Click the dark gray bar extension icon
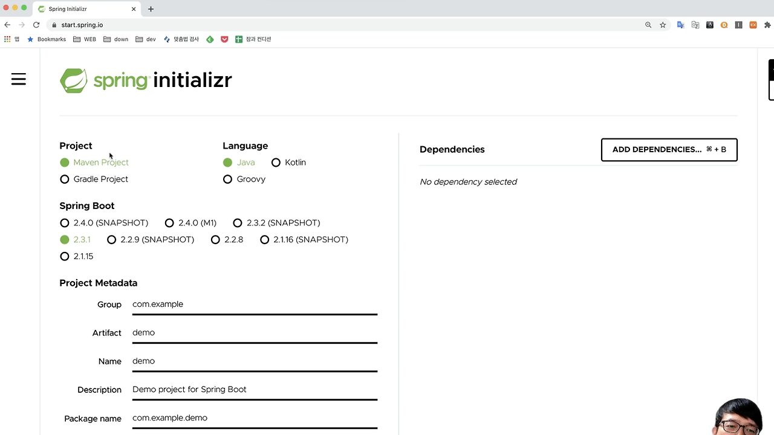Screen dimensions: 774x435 (x=738, y=25)
